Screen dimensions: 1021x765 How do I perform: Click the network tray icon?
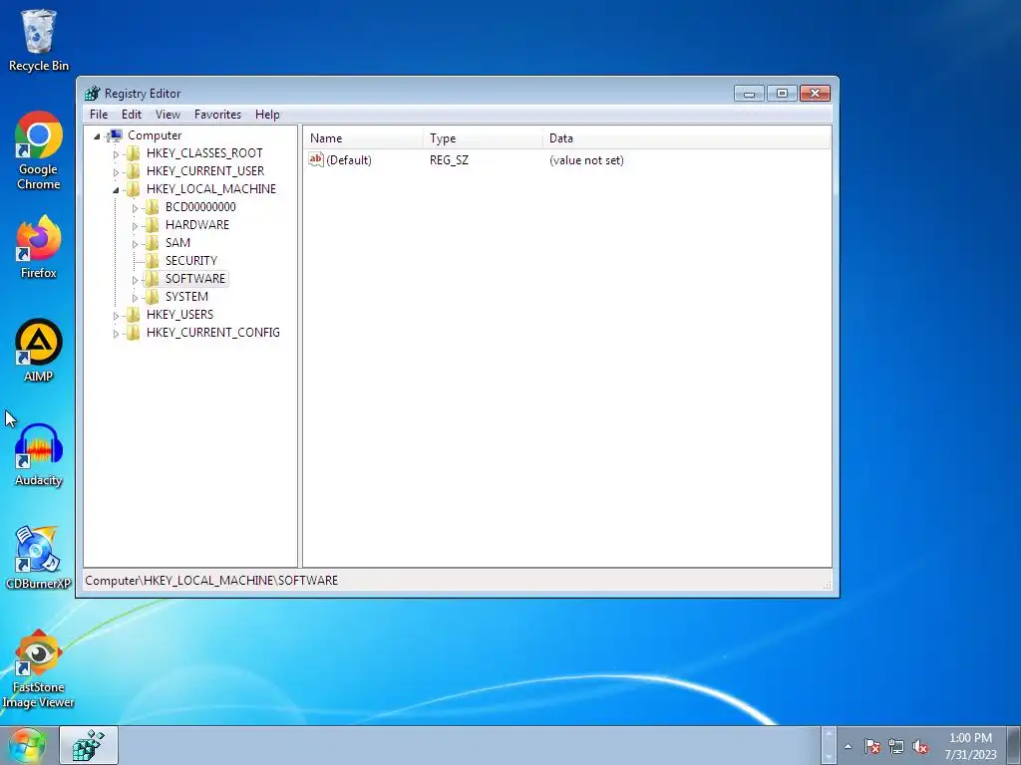[x=896, y=746]
